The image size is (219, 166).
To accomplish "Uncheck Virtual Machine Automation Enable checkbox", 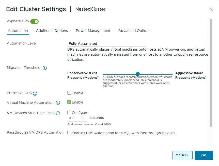I will (69, 102).
